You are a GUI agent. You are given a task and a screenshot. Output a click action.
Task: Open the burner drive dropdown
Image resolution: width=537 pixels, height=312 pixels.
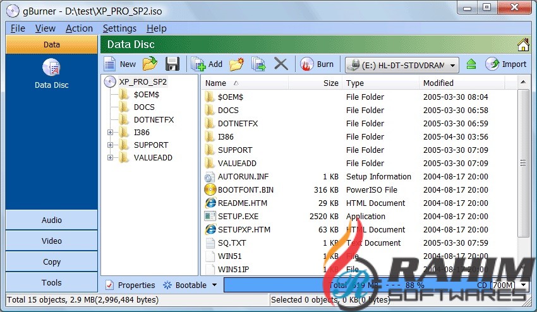pyautogui.click(x=453, y=65)
